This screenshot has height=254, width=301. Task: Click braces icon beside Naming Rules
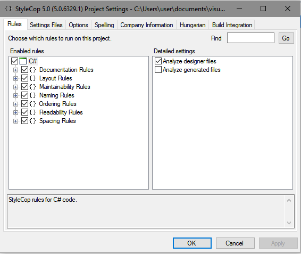tap(33, 95)
